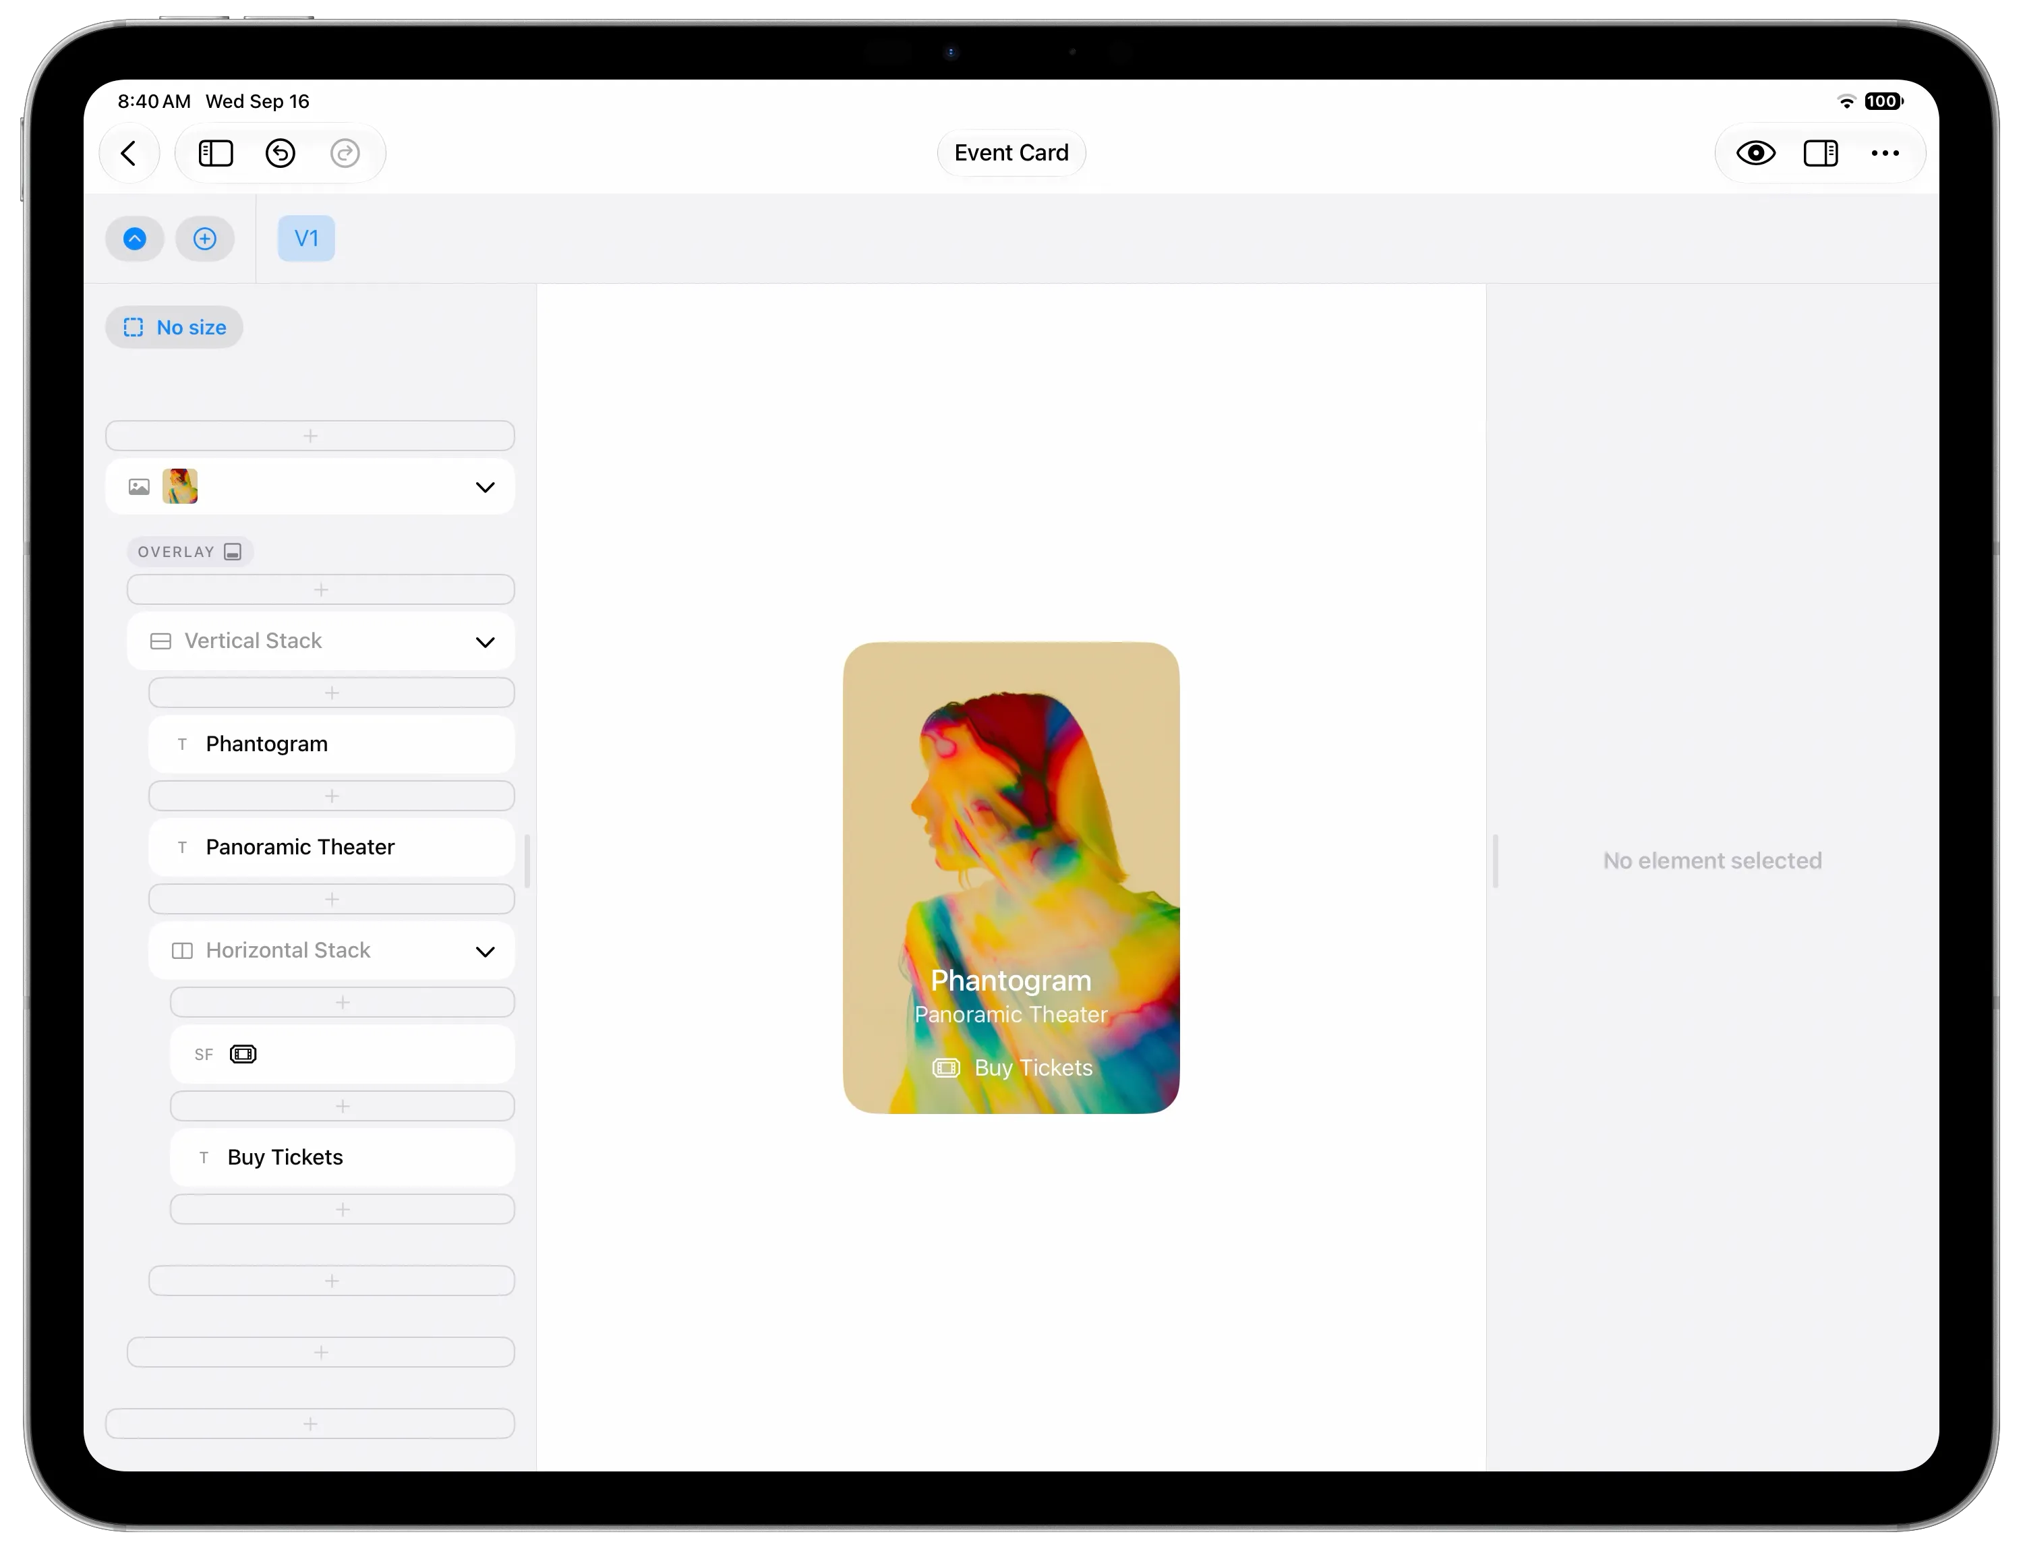The image size is (2023, 1551).
Task: Open the No size setting
Action: coord(175,328)
